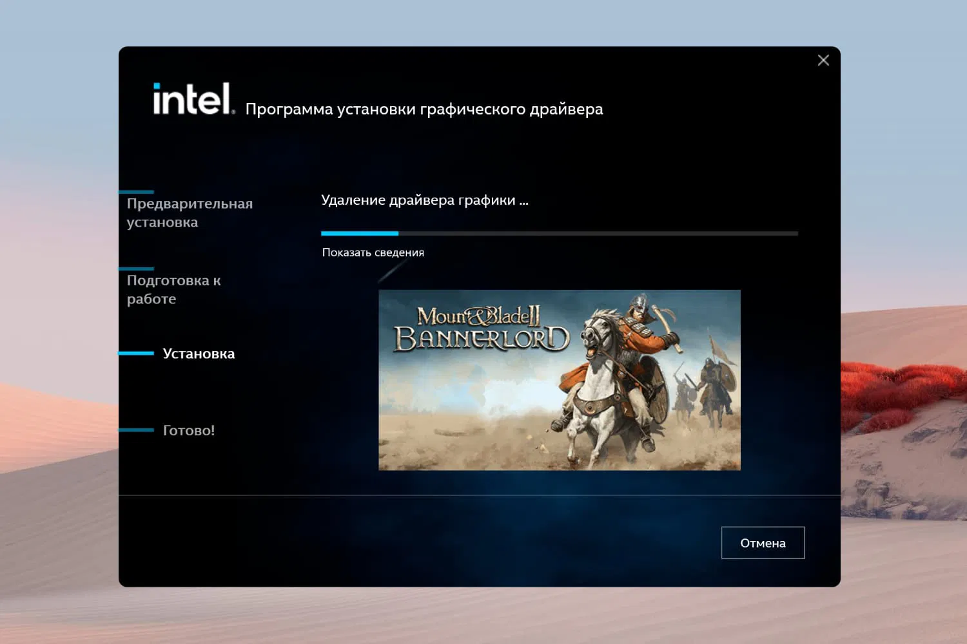Click the driver removal progress bar
967x644 pixels.
[x=560, y=233]
